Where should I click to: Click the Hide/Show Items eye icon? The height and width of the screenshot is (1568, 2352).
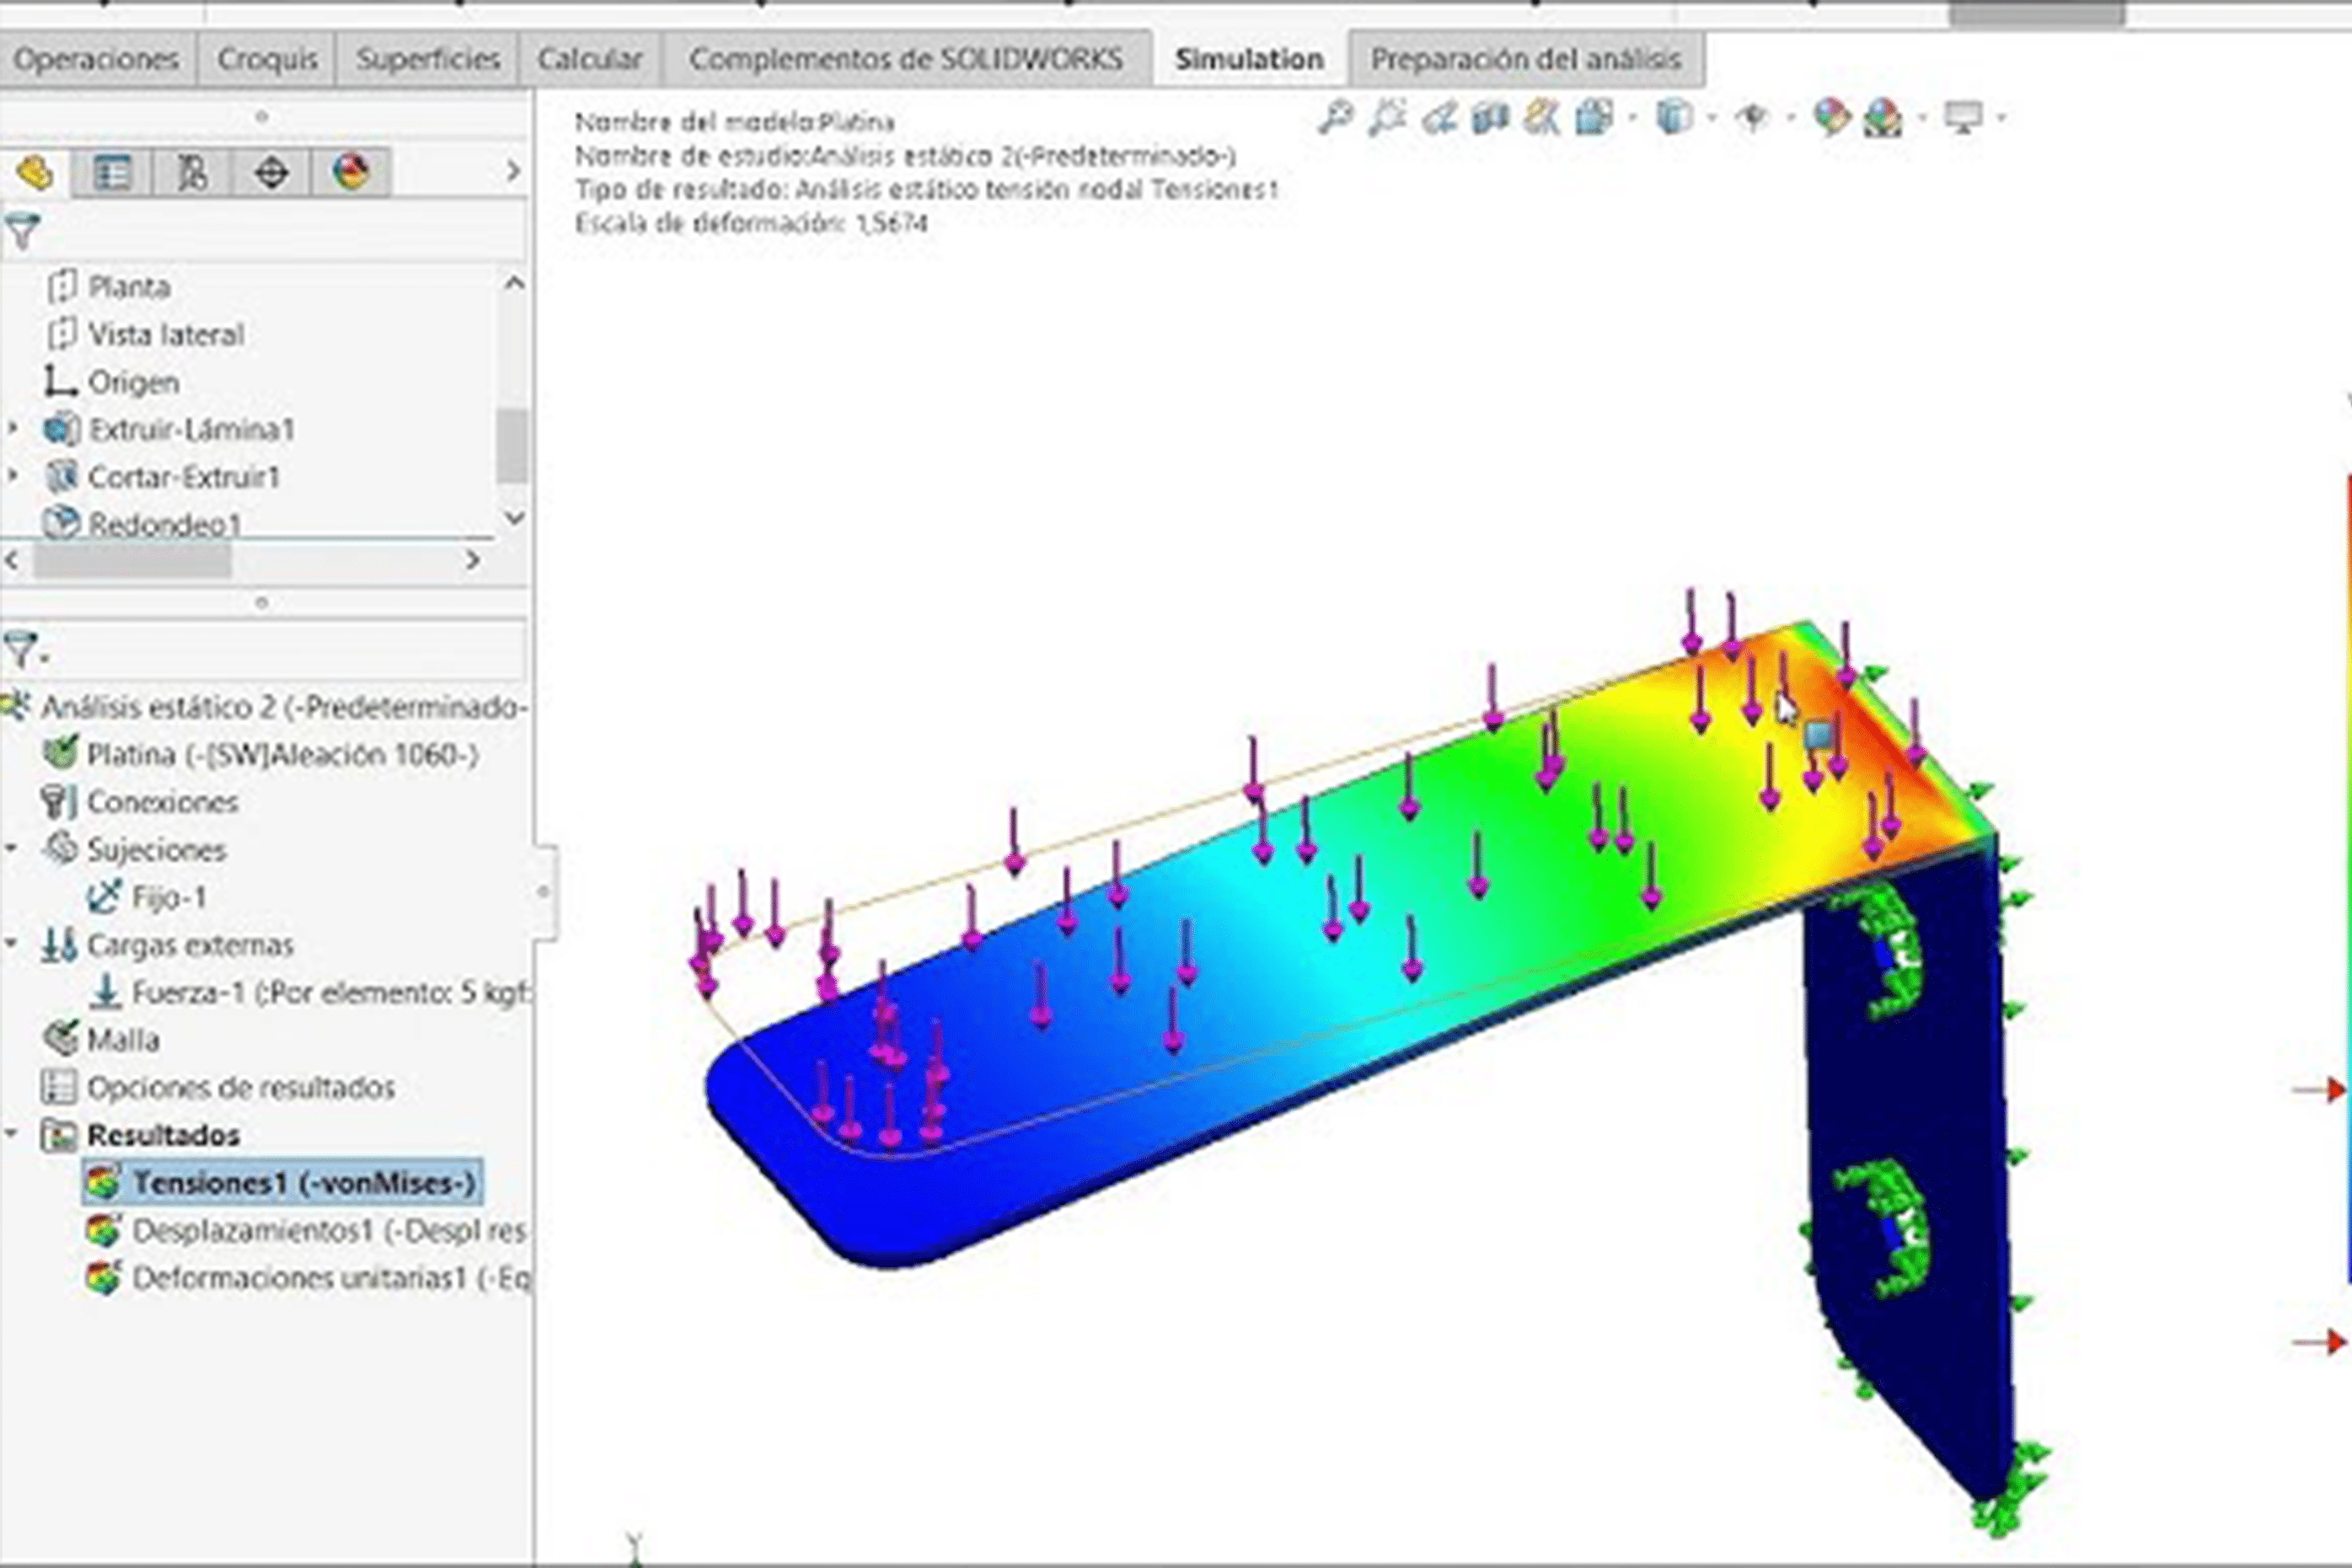[1752, 119]
